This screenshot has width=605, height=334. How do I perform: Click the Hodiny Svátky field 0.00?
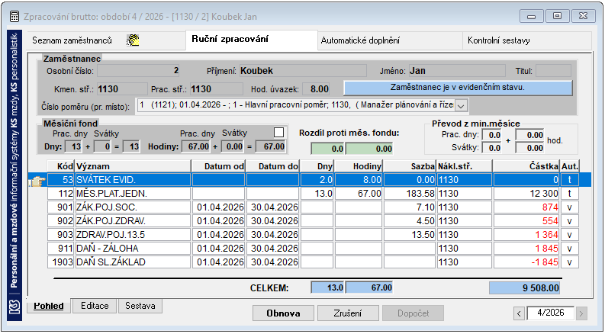232,146
